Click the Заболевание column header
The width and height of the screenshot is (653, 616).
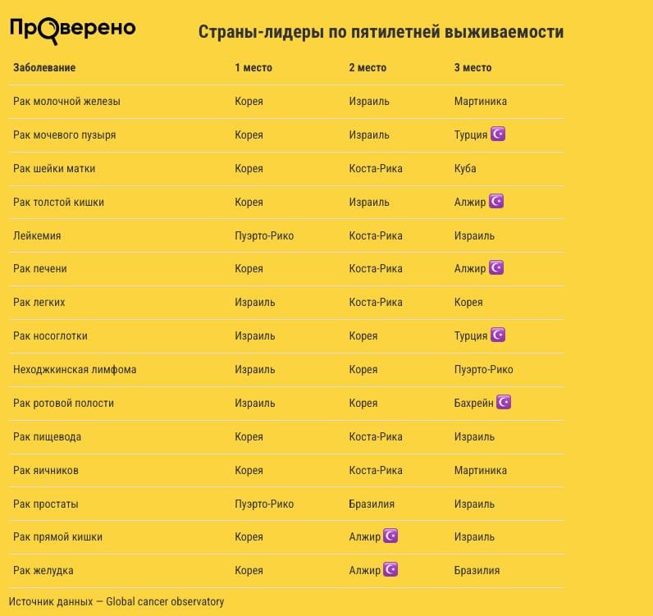[44, 67]
